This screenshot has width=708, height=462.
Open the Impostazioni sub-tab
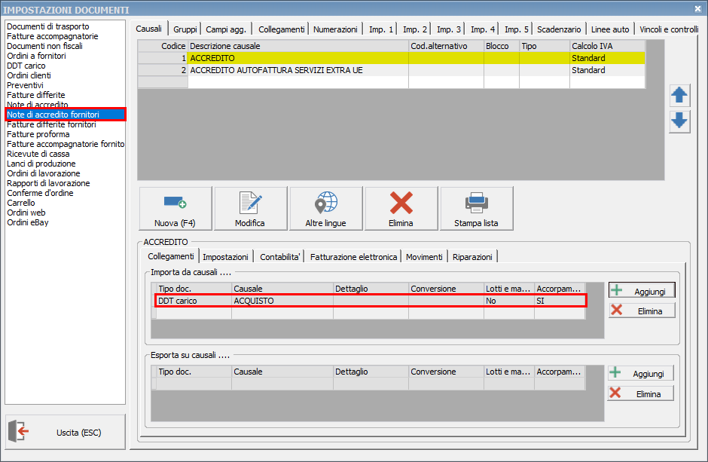pyautogui.click(x=226, y=257)
